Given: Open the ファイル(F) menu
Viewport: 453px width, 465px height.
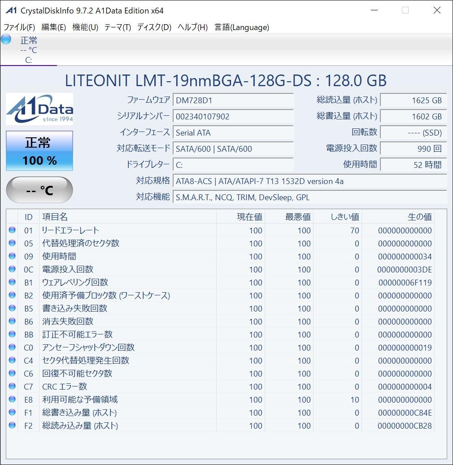Looking at the screenshot, I should point(19,27).
